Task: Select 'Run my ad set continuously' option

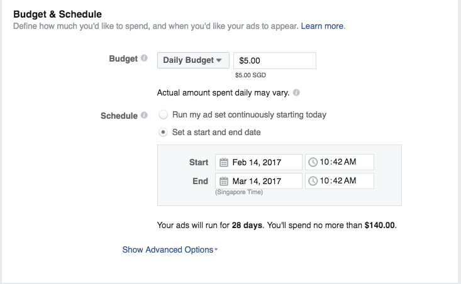Action: click(164, 115)
